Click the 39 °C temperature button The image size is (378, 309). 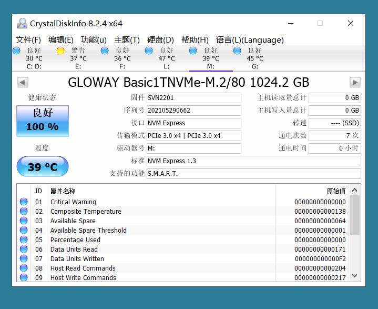click(43, 166)
